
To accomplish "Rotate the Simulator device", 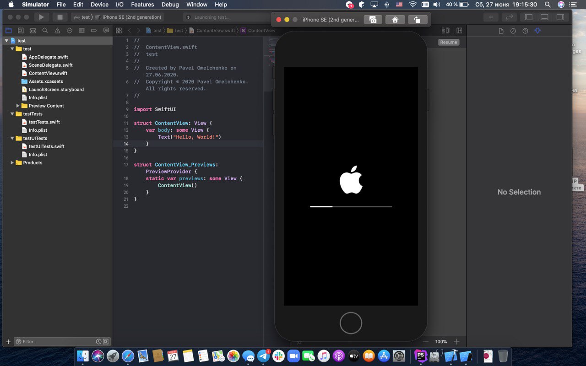I will click(417, 20).
